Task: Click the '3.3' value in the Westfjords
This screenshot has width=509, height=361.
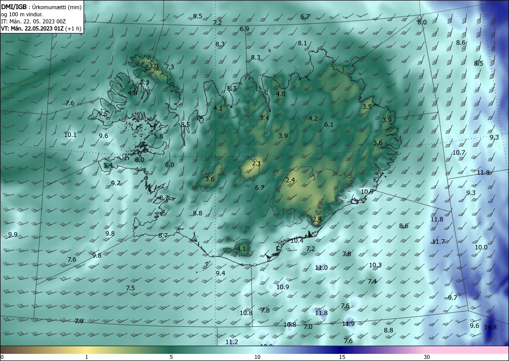Action: pyautogui.click(x=154, y=66)
